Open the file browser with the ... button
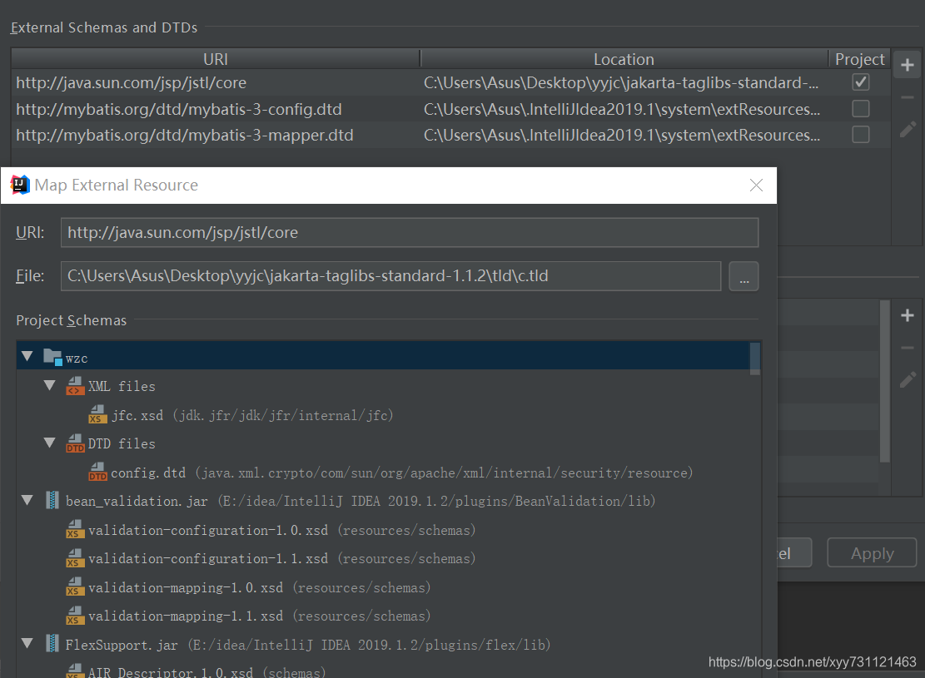Viewport: 925px width, 678px height. [743, 276]
